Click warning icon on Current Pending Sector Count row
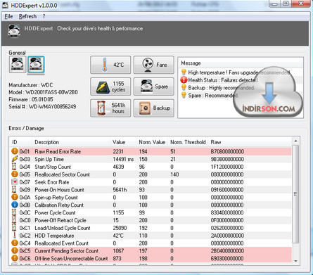The width and height of the screenshot is (313, 275). (x=15, y=250)
